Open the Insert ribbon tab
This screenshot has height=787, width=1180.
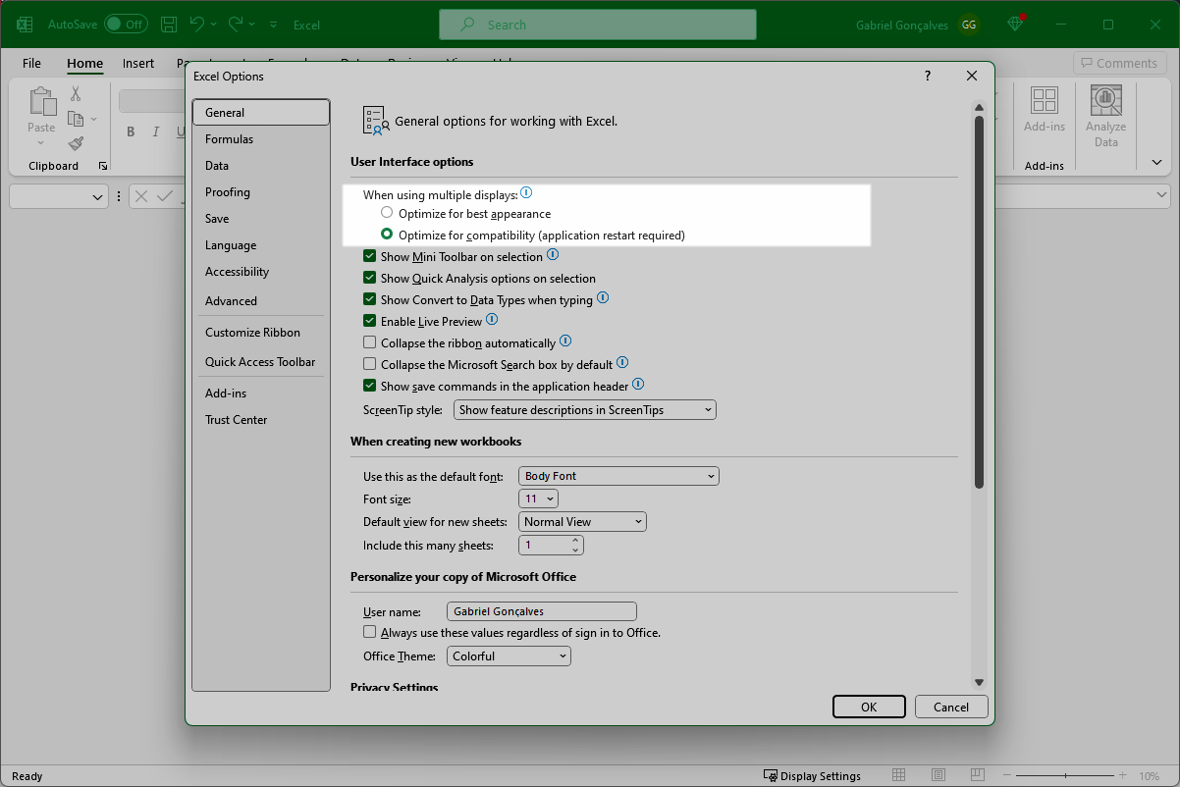point(138,63)
